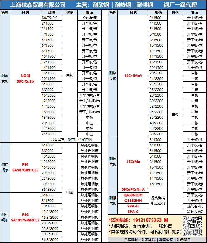Click the SPA-C grade cell
Viewport: 207px width, 243px height.
(x=133, y=212)
